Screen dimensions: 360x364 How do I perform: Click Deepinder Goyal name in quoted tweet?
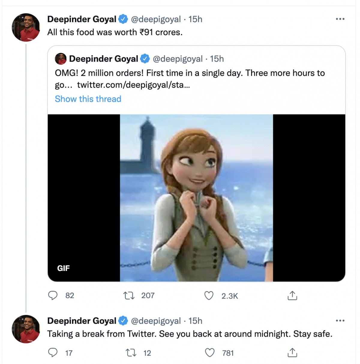[103, 59]
